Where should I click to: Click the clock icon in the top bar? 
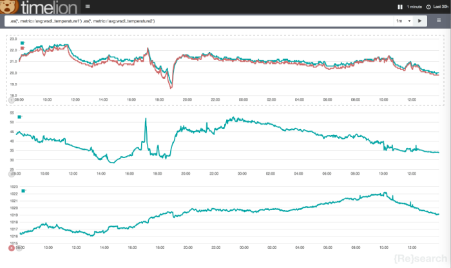pos(428,7)
